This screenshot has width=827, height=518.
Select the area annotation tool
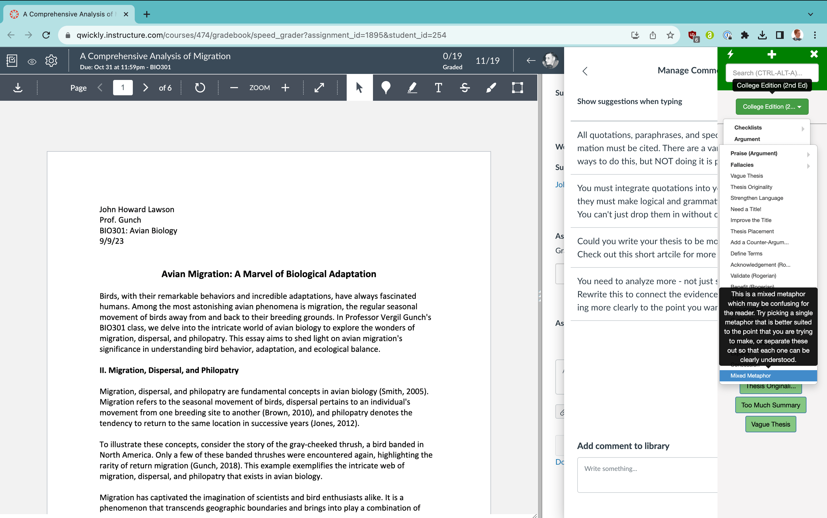pyautogui.click(x=517, y=88)
